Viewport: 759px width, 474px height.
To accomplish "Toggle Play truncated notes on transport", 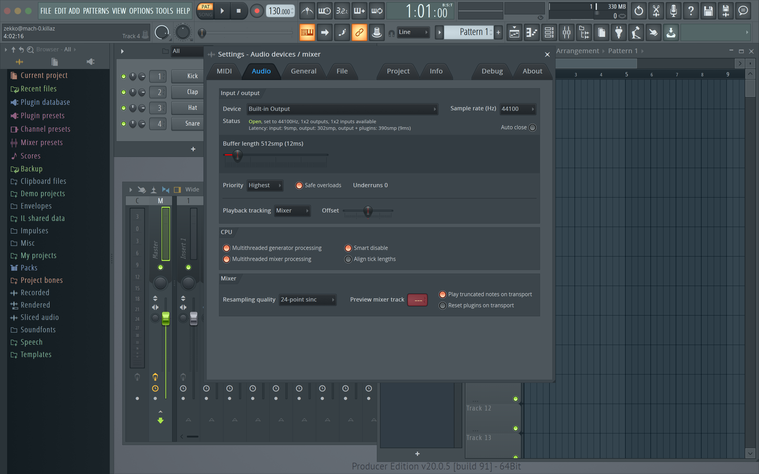I will 442,294.
